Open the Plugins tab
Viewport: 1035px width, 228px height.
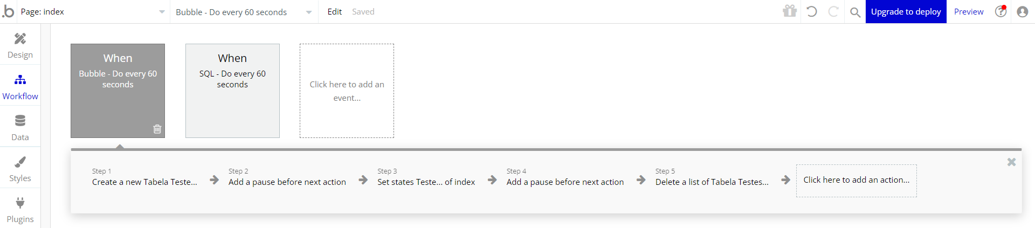pos(20,209)
